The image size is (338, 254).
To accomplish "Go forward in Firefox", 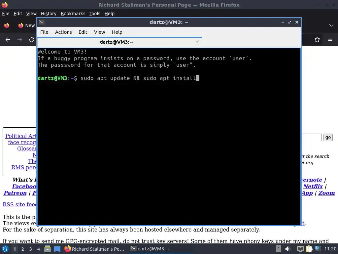I will point(20,40).
